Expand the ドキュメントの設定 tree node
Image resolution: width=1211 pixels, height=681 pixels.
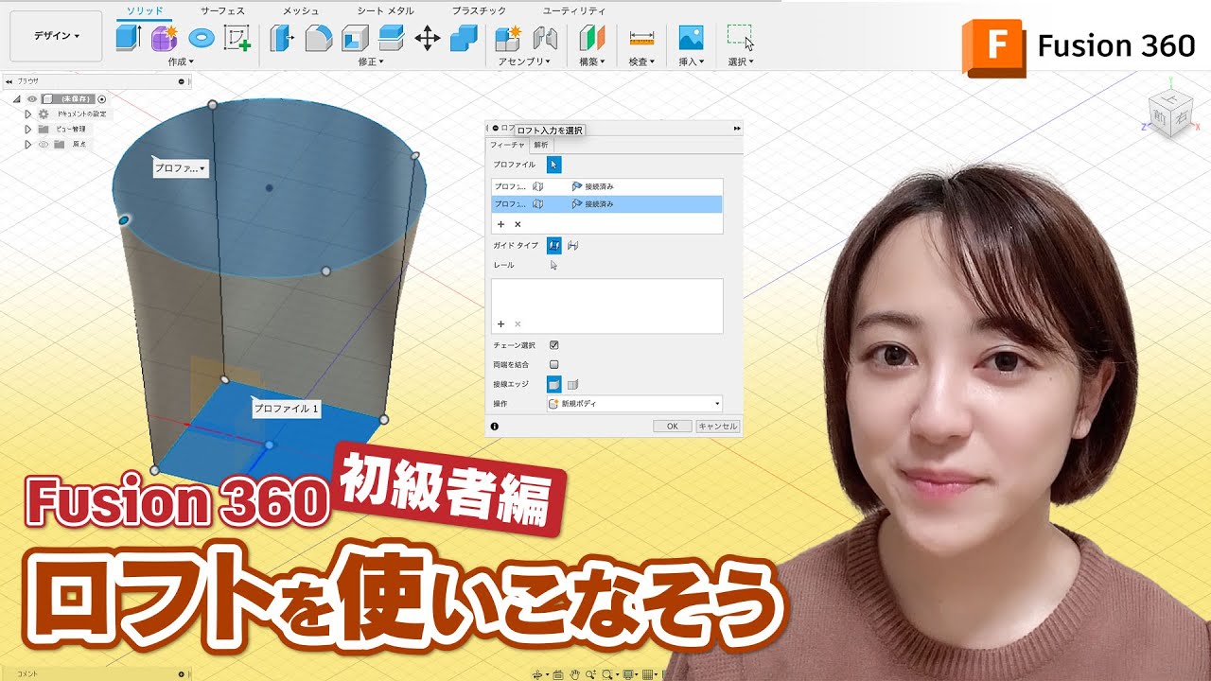(x=28, y=113)
